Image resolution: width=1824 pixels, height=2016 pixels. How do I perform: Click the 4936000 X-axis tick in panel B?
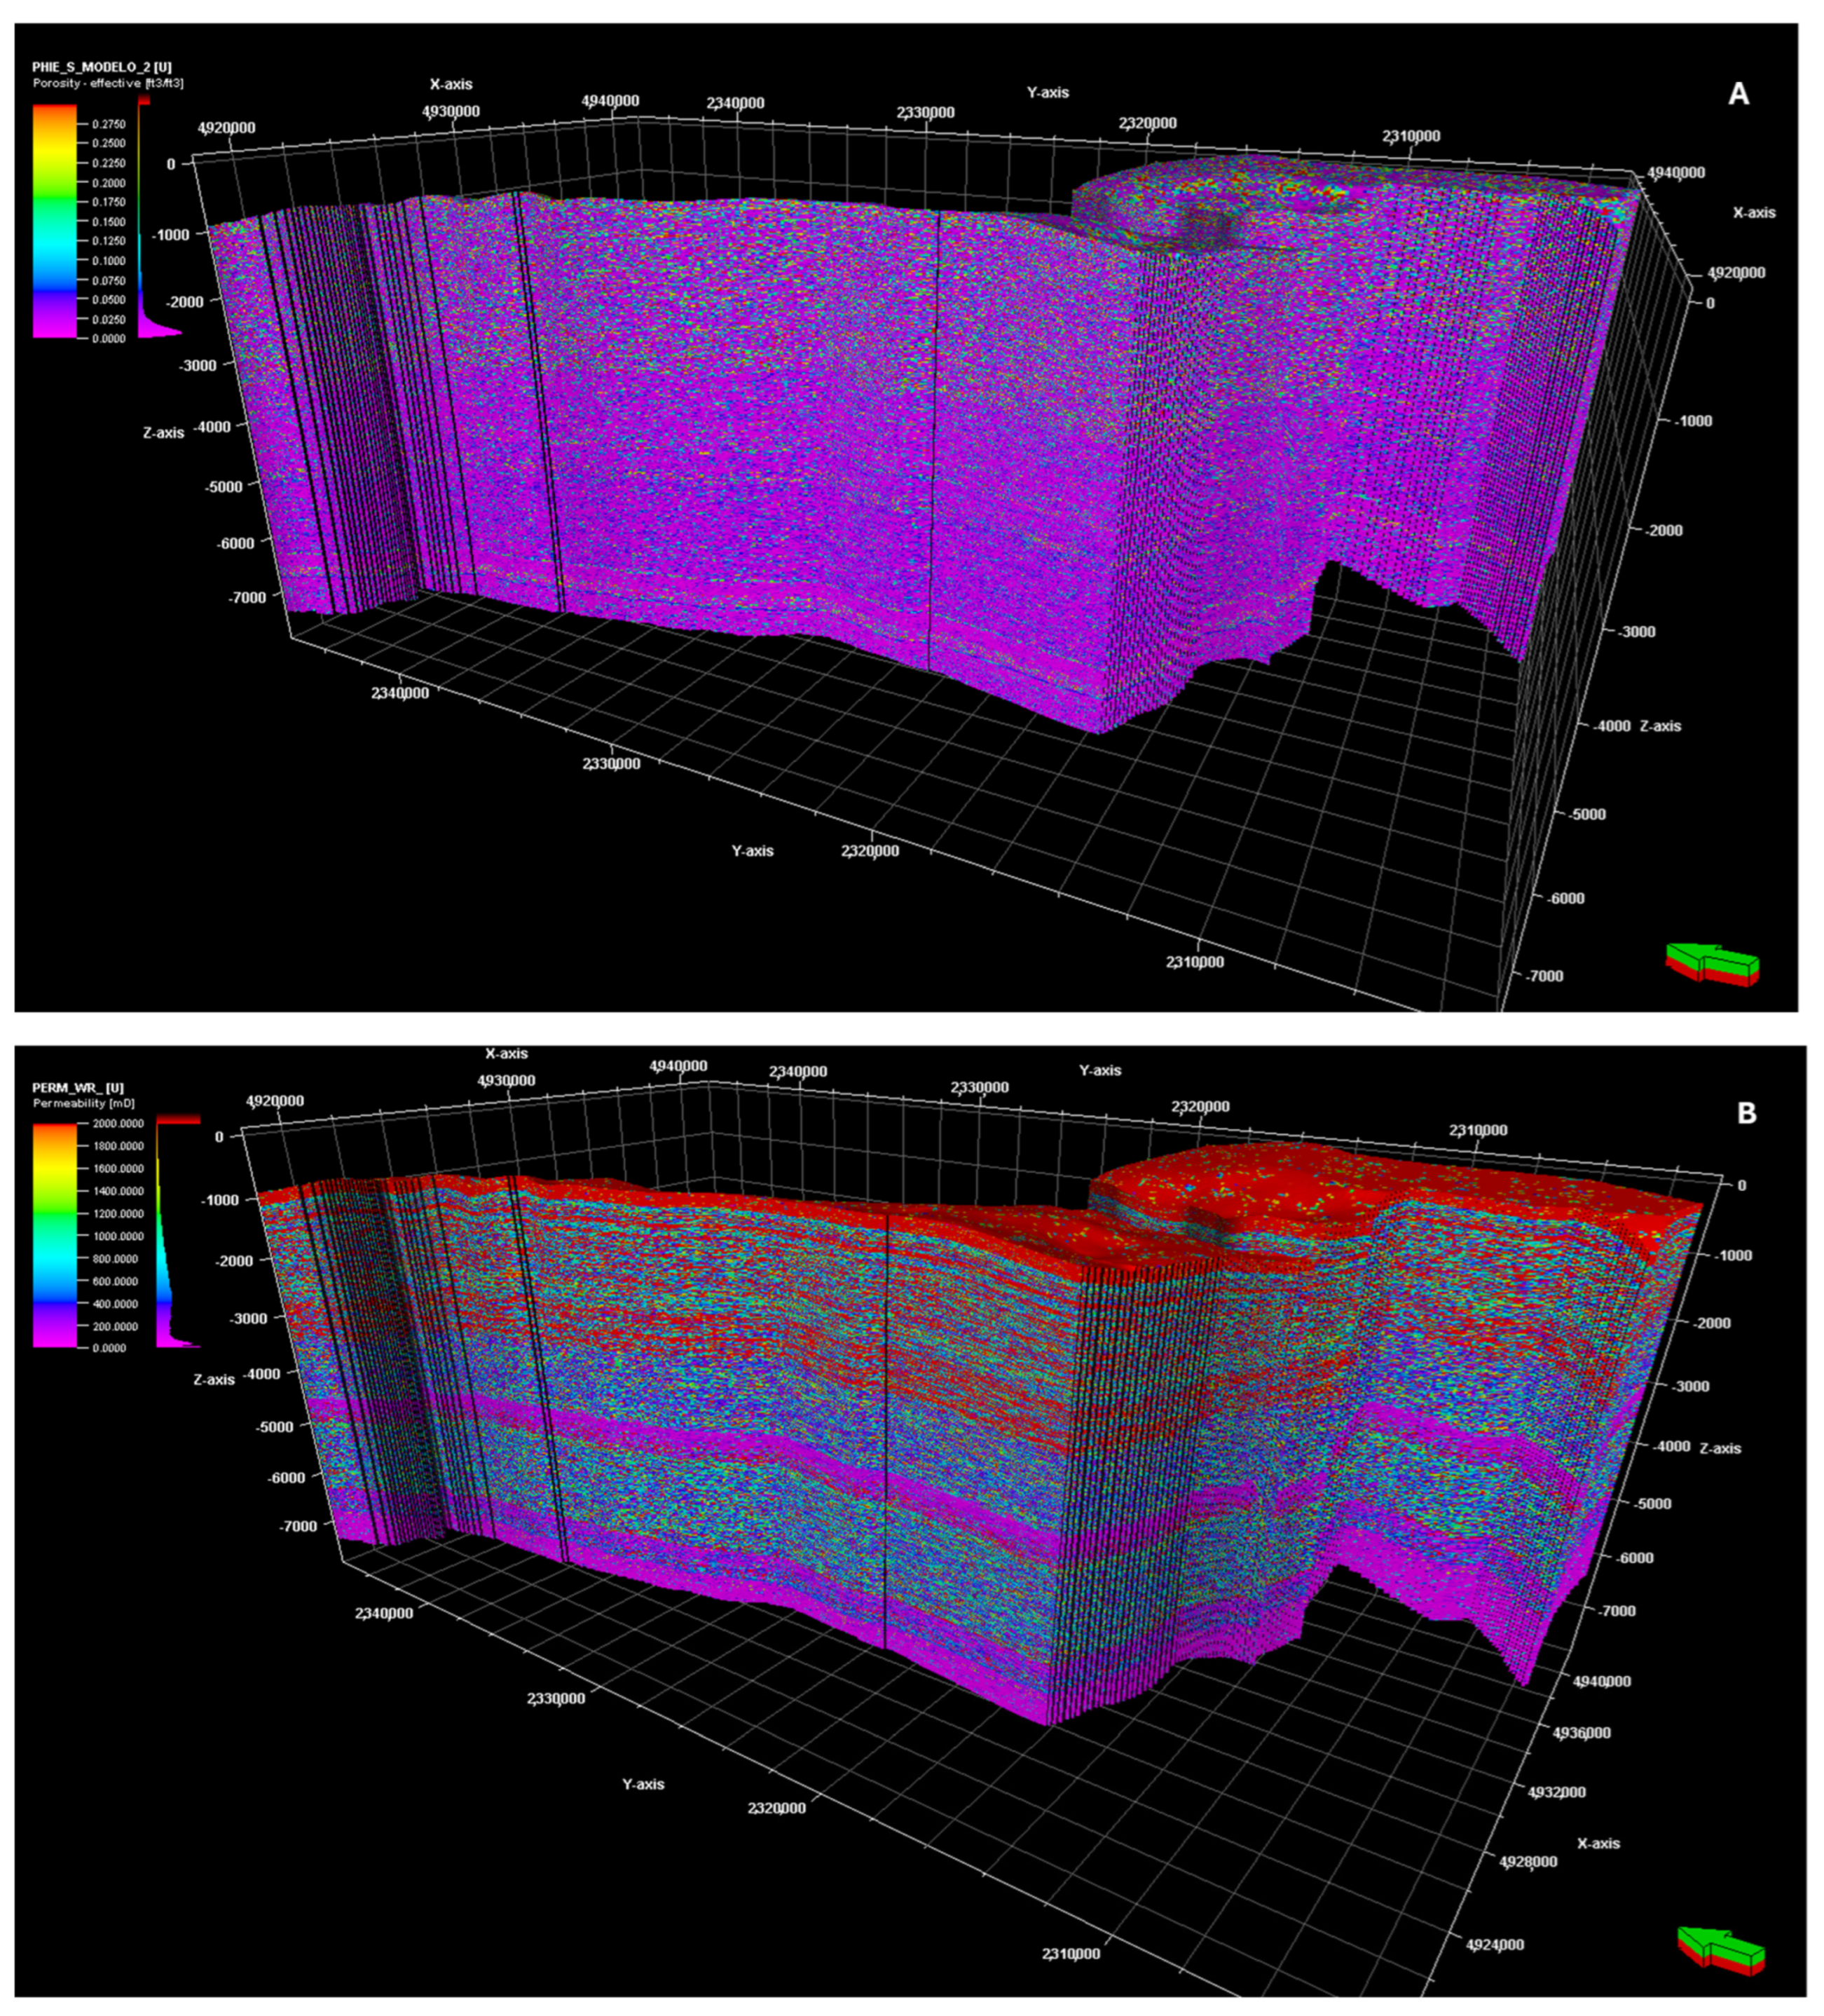pyautogui.click(x=1582, y=1732)
